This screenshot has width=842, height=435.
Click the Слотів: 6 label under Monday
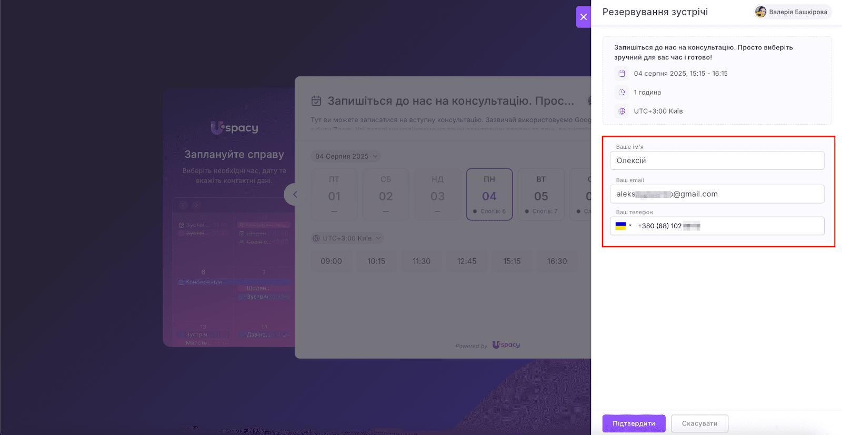[493, 211]
